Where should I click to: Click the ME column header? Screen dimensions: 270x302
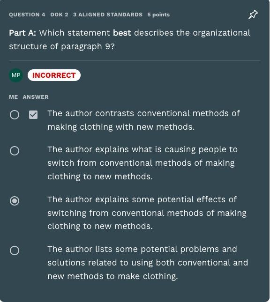[14, 97]
